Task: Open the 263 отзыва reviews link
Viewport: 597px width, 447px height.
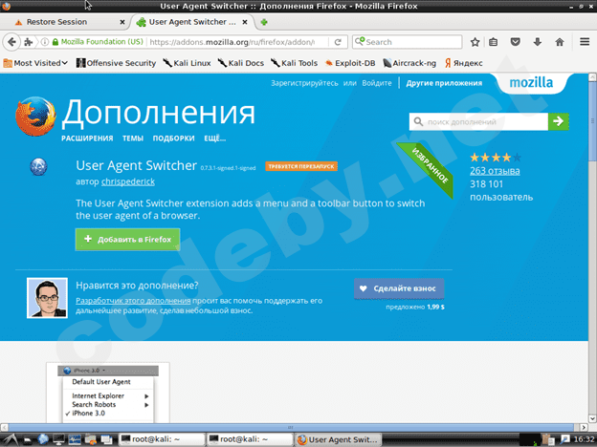Action: pyautogui.click(x=495, y=171)
